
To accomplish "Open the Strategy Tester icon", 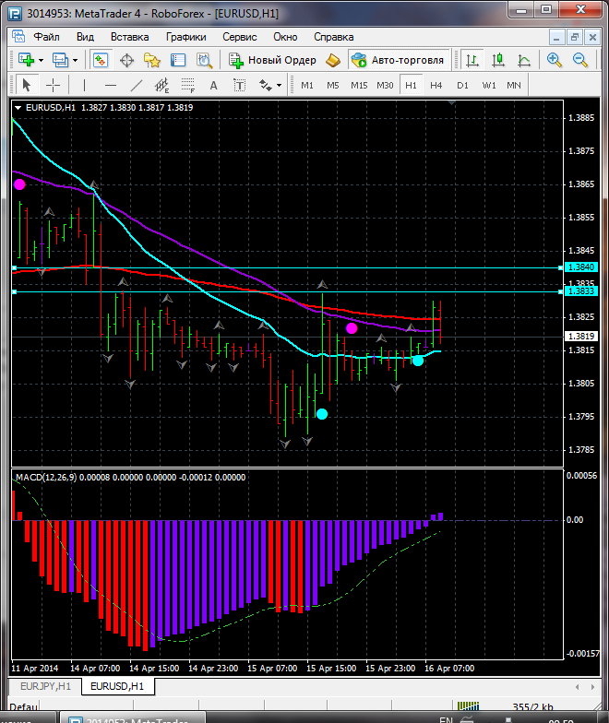I will 204,60.
